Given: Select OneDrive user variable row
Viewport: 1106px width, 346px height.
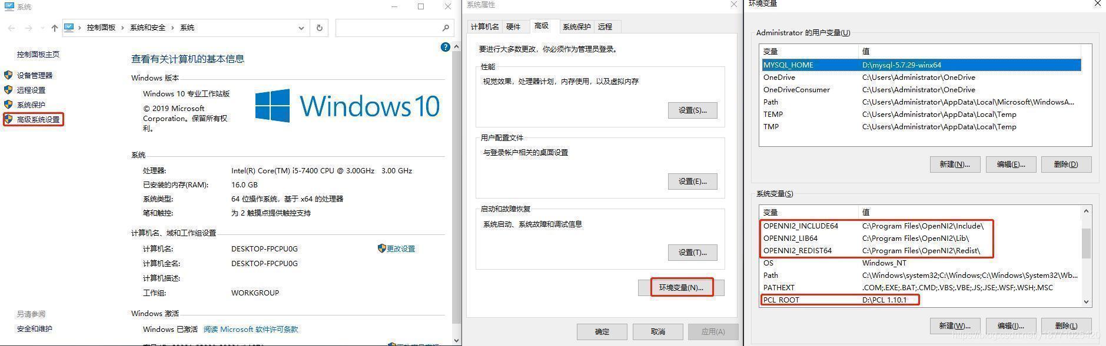Looking at the screenshot, I should (921, 77).
